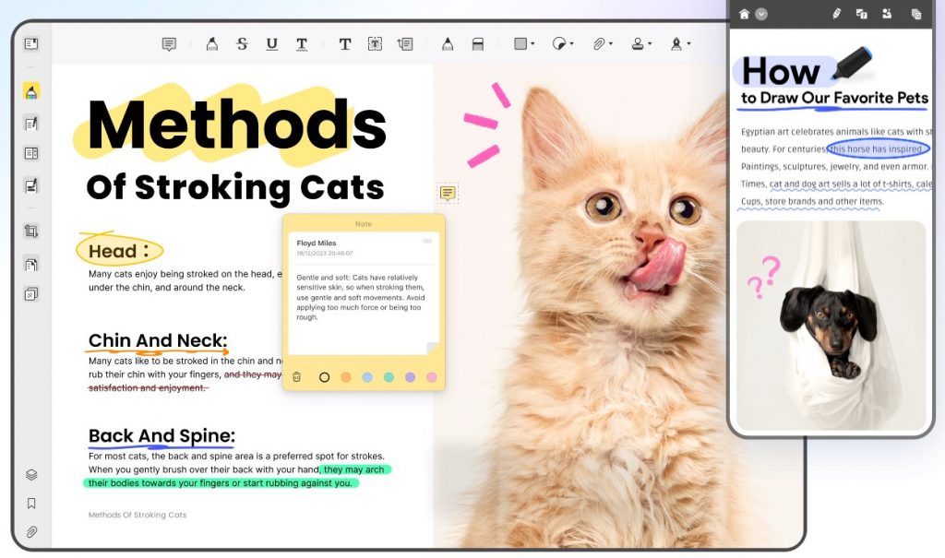The height and width of the screenshot is (558, 945).
Task: Open the attachment paperclip dropdown
Action: pos(602,44)
